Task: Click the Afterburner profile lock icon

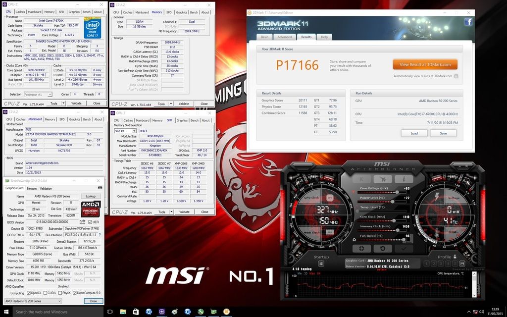Action: tap(455, 257)
